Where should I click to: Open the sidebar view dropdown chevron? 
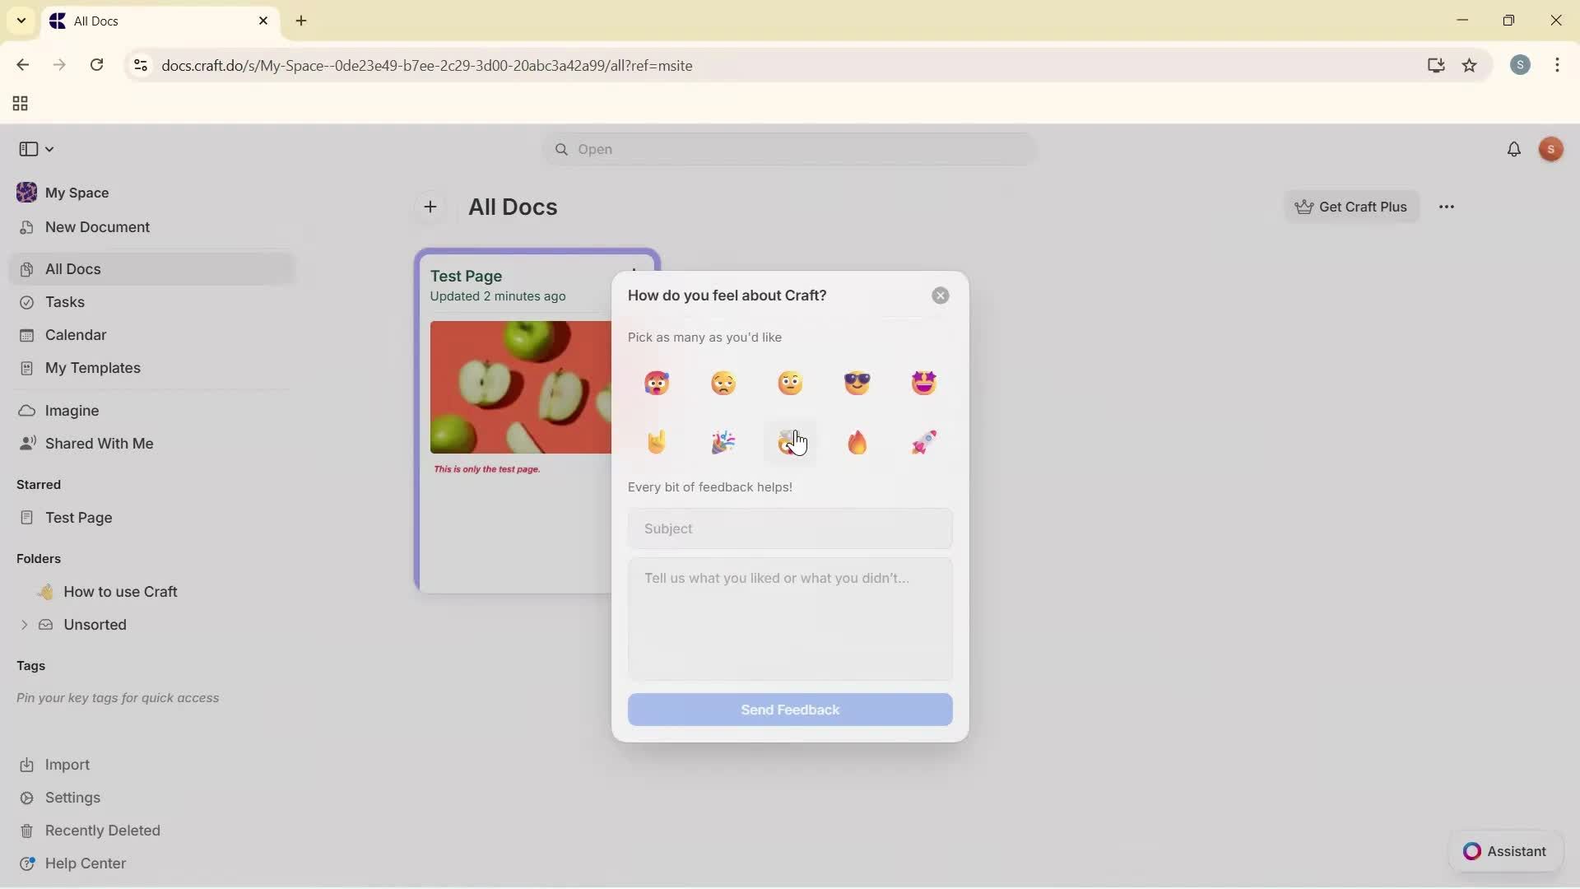[x=49, y=149]
